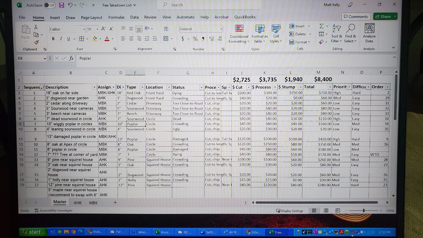423x238 pixels.
Task: Open the Comments pane button
Action: click(355, 16)
